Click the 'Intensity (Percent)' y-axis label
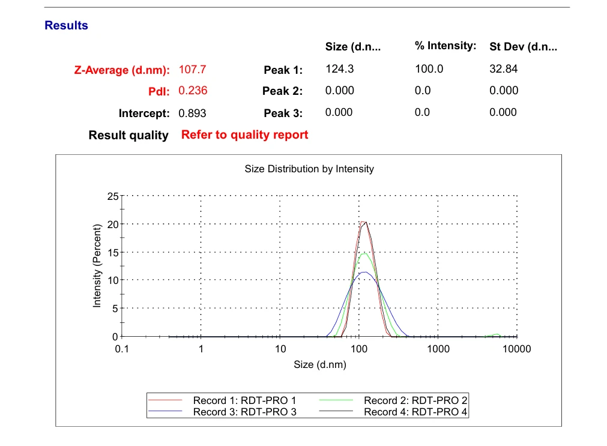 coord(97,266)
